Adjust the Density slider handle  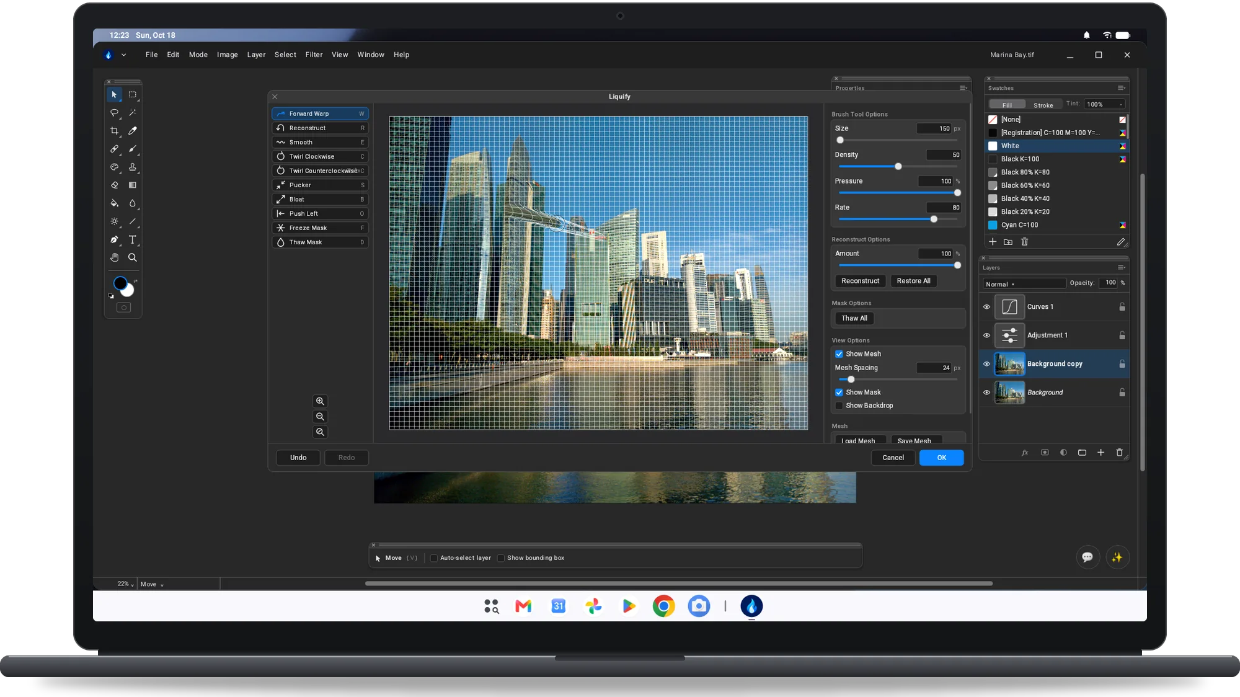(898, 167)
